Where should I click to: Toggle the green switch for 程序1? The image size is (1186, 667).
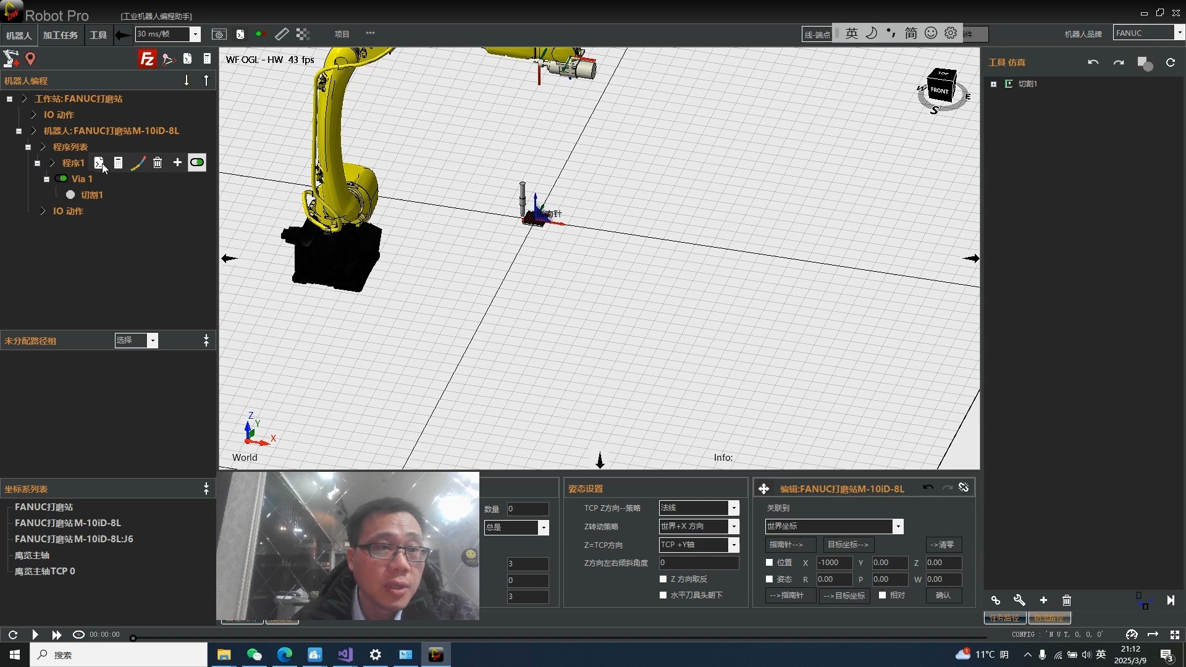[197, 162]
